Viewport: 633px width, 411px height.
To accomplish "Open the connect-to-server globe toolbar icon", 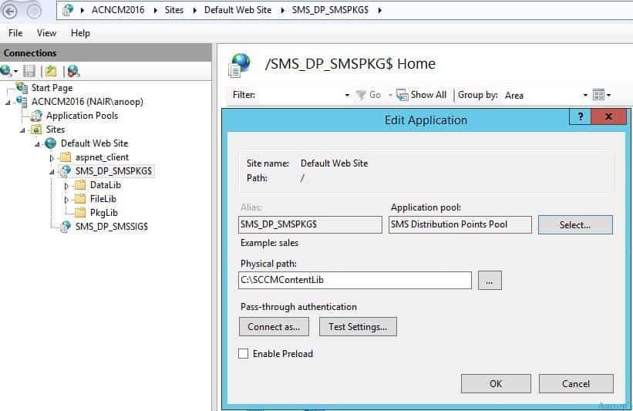I will pyautogui.click(x=6, y=71).
